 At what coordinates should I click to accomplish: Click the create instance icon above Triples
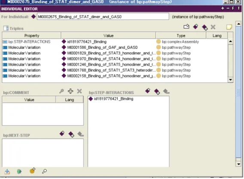pyautogui.click(x=195, y=27)
